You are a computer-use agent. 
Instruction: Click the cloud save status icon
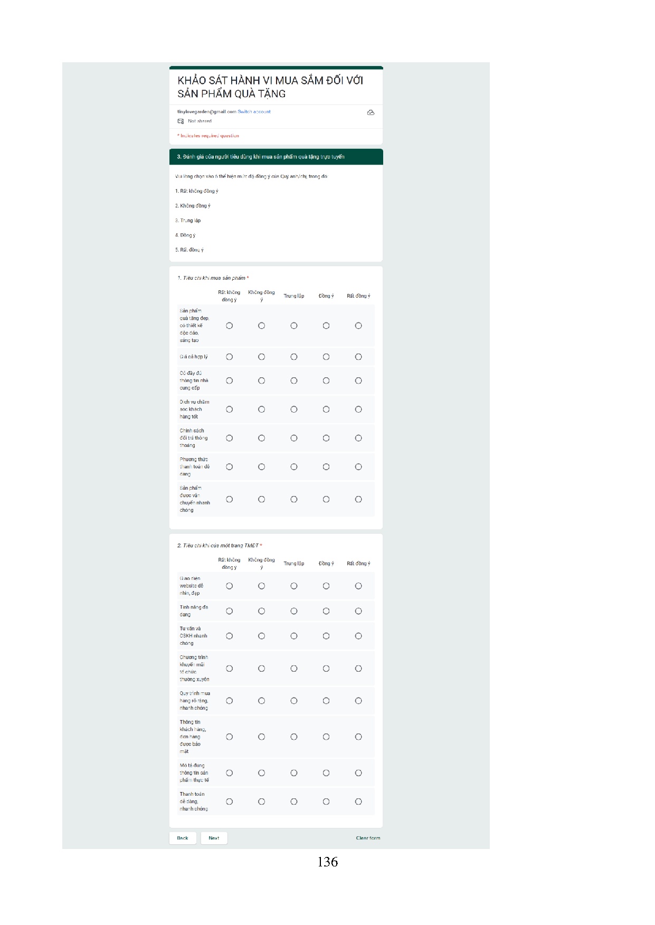pos(371,112)
